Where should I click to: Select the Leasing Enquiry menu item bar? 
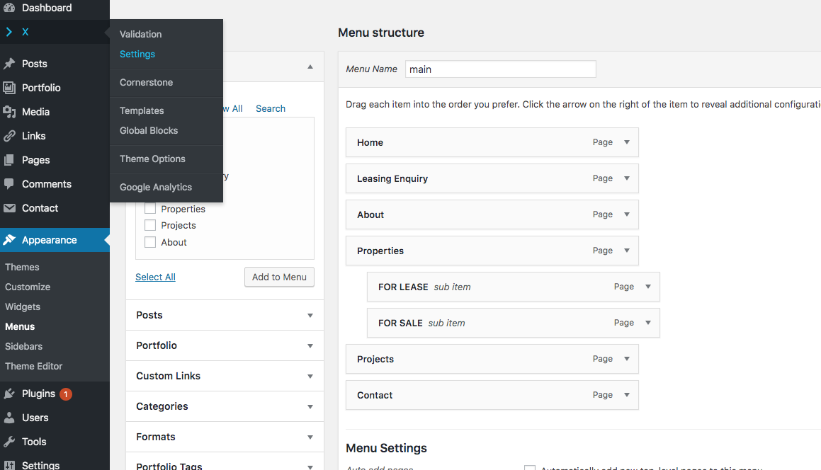492,178
